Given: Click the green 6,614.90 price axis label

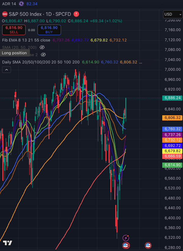Looking at the screenshot, I should coord(172,165).
